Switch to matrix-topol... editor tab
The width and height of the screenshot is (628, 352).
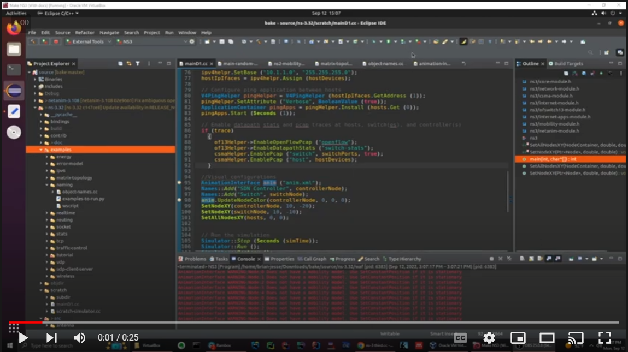click(336, 64)
